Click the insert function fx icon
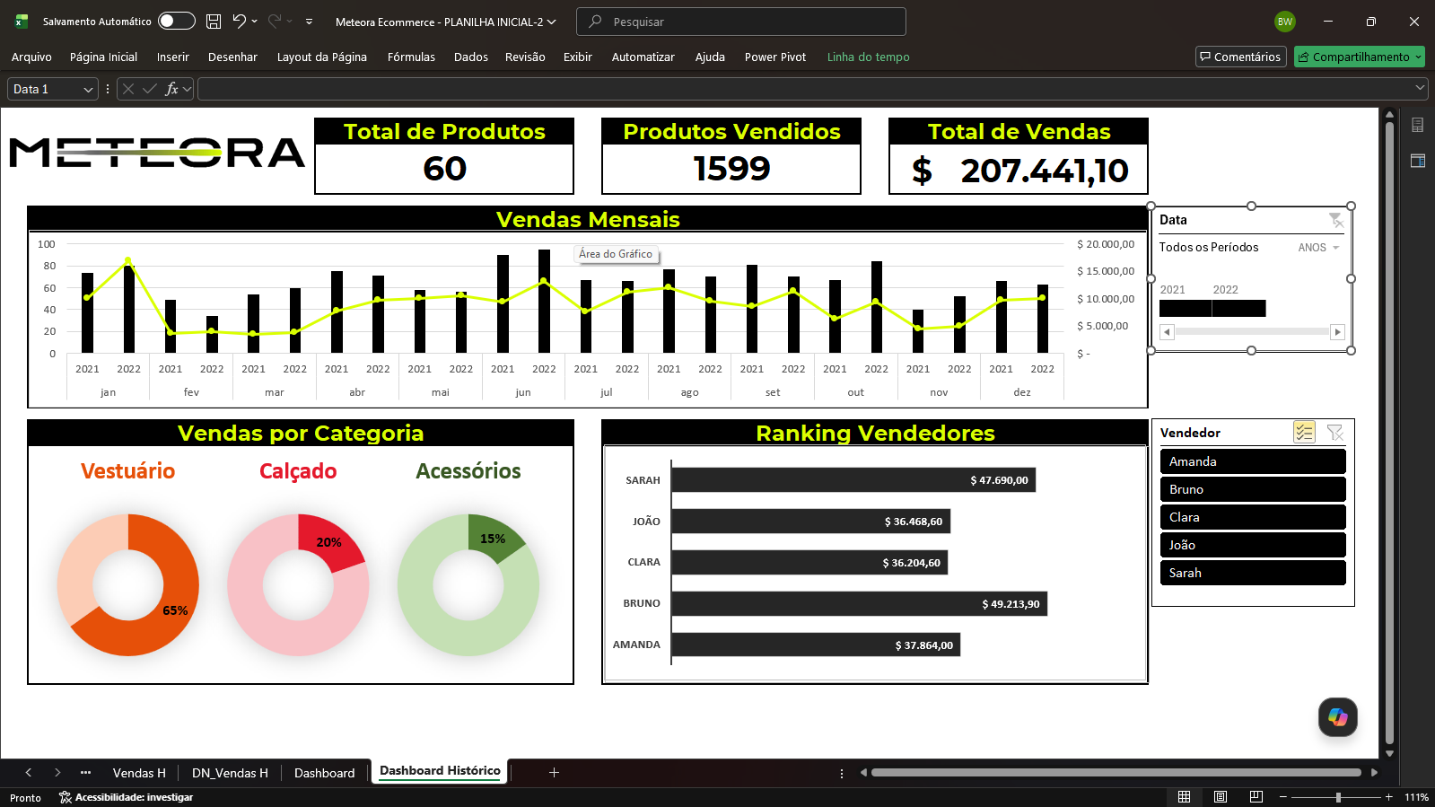Image resolution: width=1435 pixels, height=807 pixels. pos(171,89)
